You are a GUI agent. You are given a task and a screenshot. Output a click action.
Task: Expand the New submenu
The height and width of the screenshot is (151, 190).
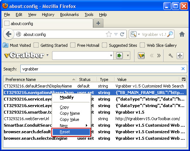pos(71,126)
